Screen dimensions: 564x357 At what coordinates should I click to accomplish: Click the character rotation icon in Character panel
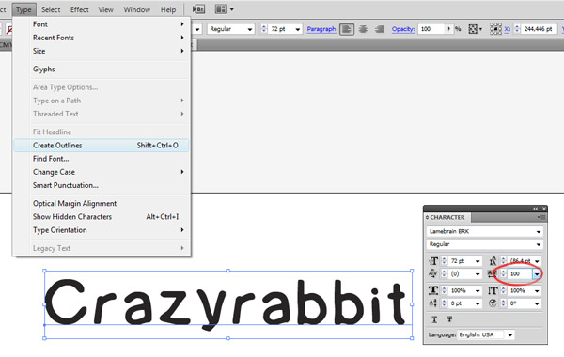[x=493, y=303]
